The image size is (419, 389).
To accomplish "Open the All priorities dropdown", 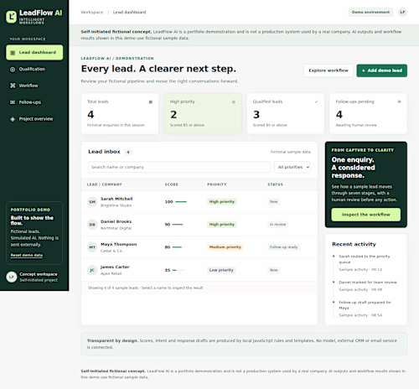I will click(x=292, y=167).
